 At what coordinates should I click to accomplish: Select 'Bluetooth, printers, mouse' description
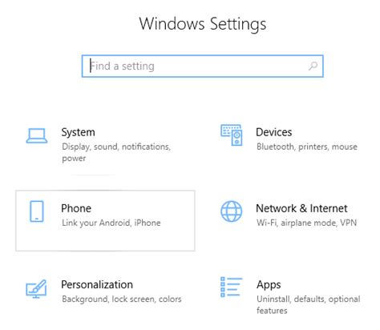(x=307, y=147)
